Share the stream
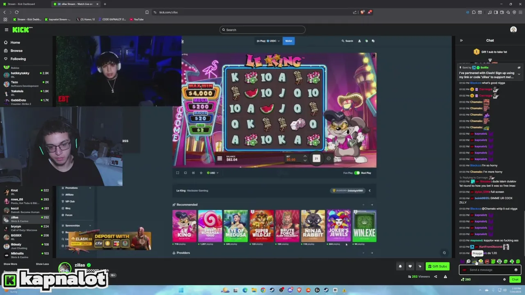This screenshot has width=525, height=295. tap(436, 277)
